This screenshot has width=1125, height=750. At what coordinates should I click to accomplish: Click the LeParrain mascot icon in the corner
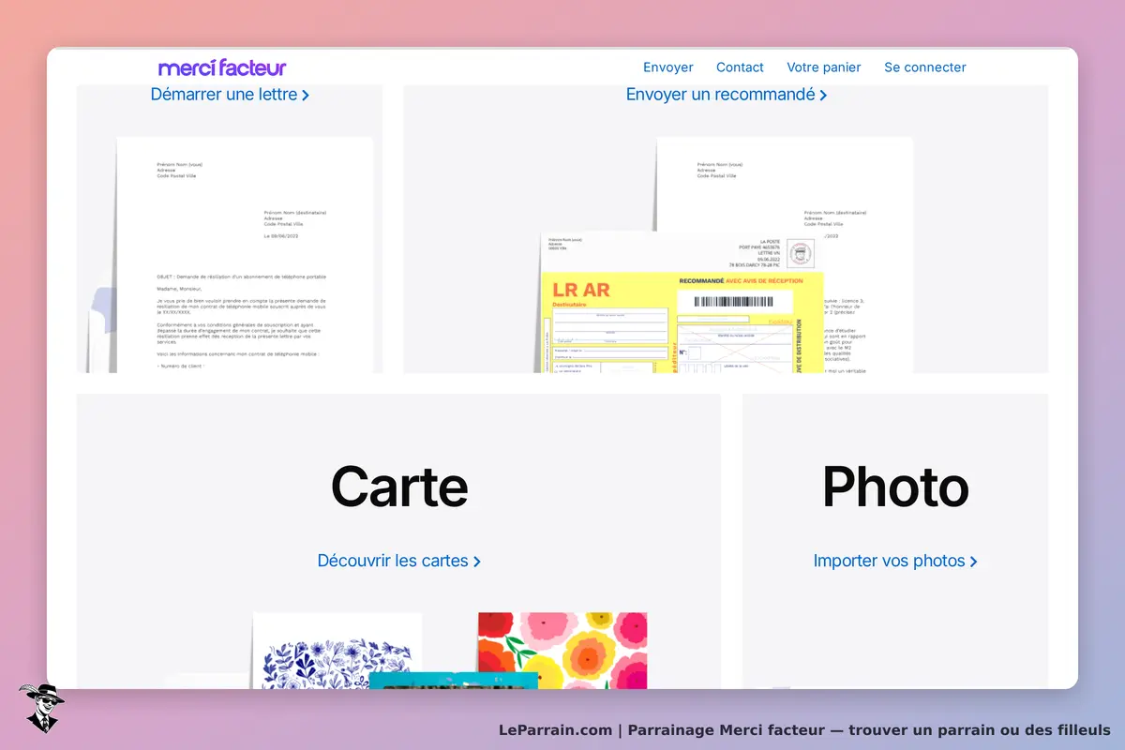(42, 708)
